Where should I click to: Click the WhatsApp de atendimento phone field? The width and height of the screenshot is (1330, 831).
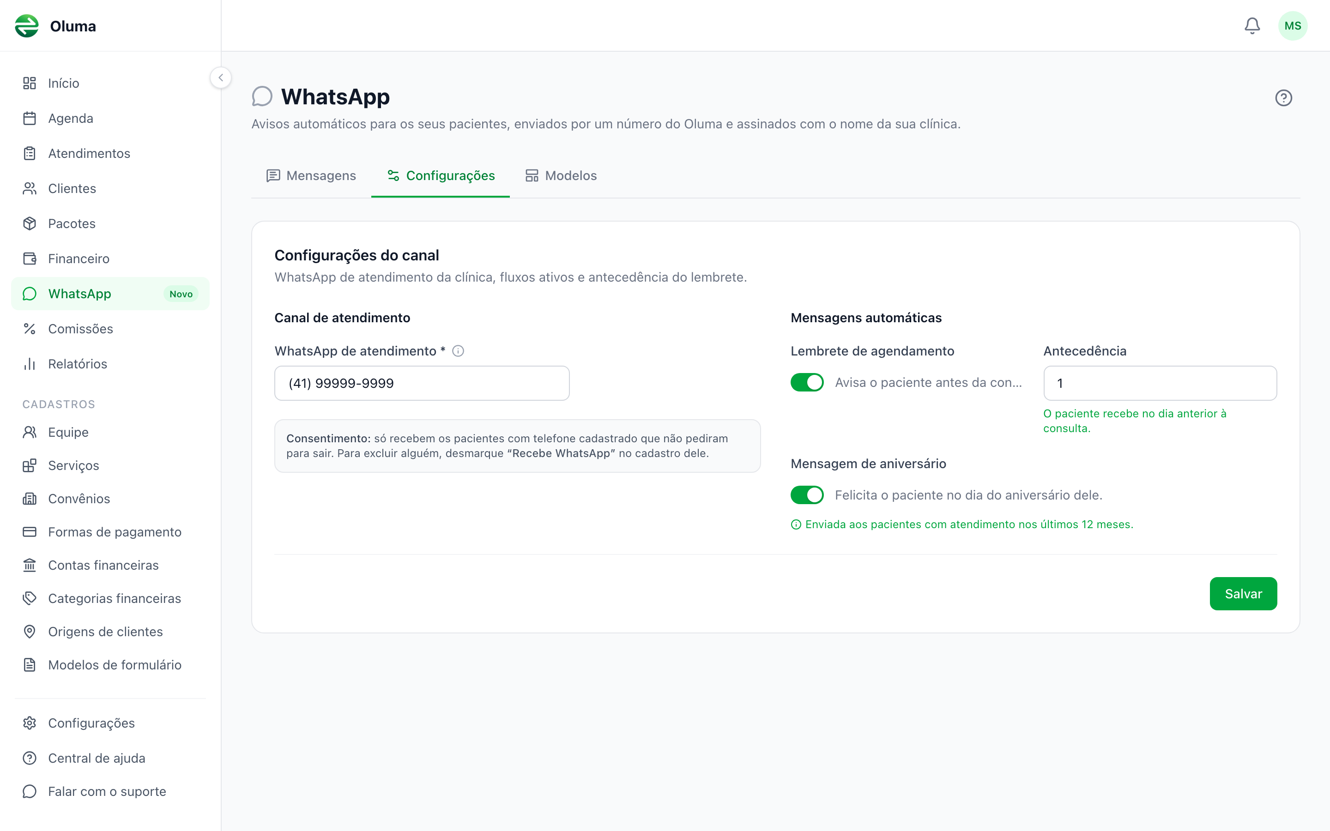pyautogui.click(x=422, y=383)
